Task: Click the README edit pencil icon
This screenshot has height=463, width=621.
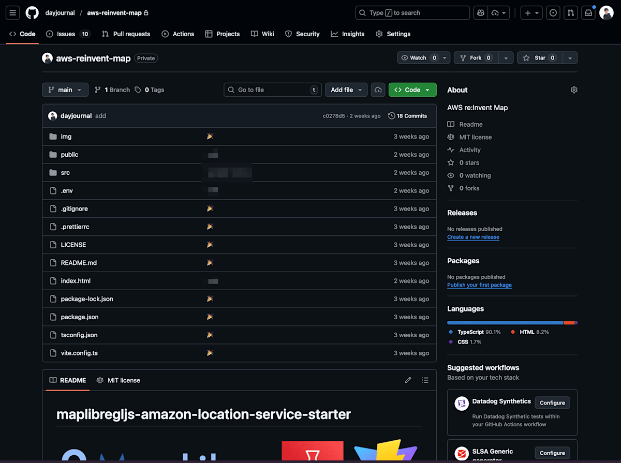Action: click(408, 380)
